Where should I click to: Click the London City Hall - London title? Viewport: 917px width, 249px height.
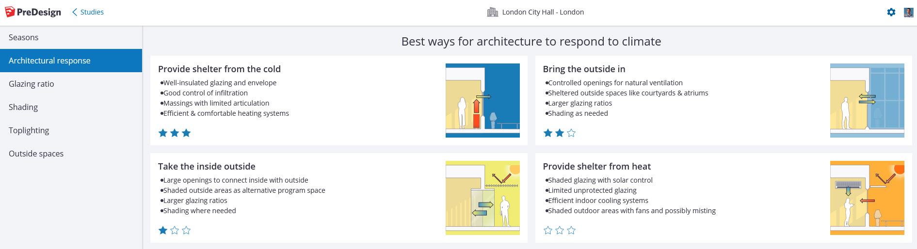click(543, 12)
